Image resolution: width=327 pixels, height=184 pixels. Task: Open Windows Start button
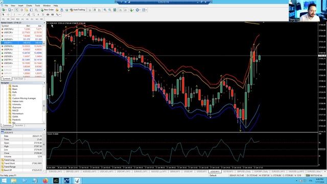(4, 180)
